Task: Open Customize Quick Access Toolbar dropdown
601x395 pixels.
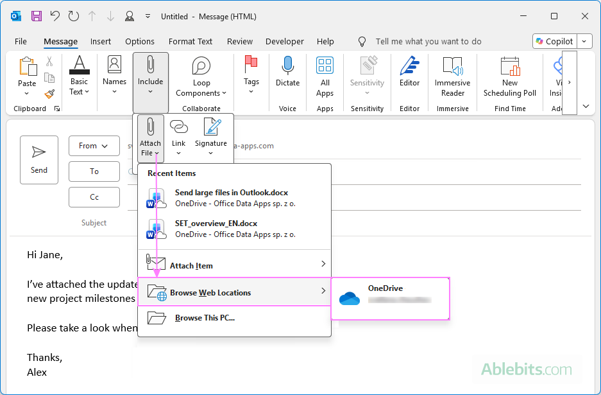Action: click(148, 16)
